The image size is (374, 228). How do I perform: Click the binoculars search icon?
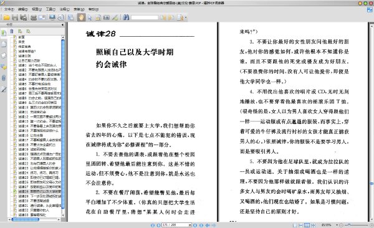(126, 17)
